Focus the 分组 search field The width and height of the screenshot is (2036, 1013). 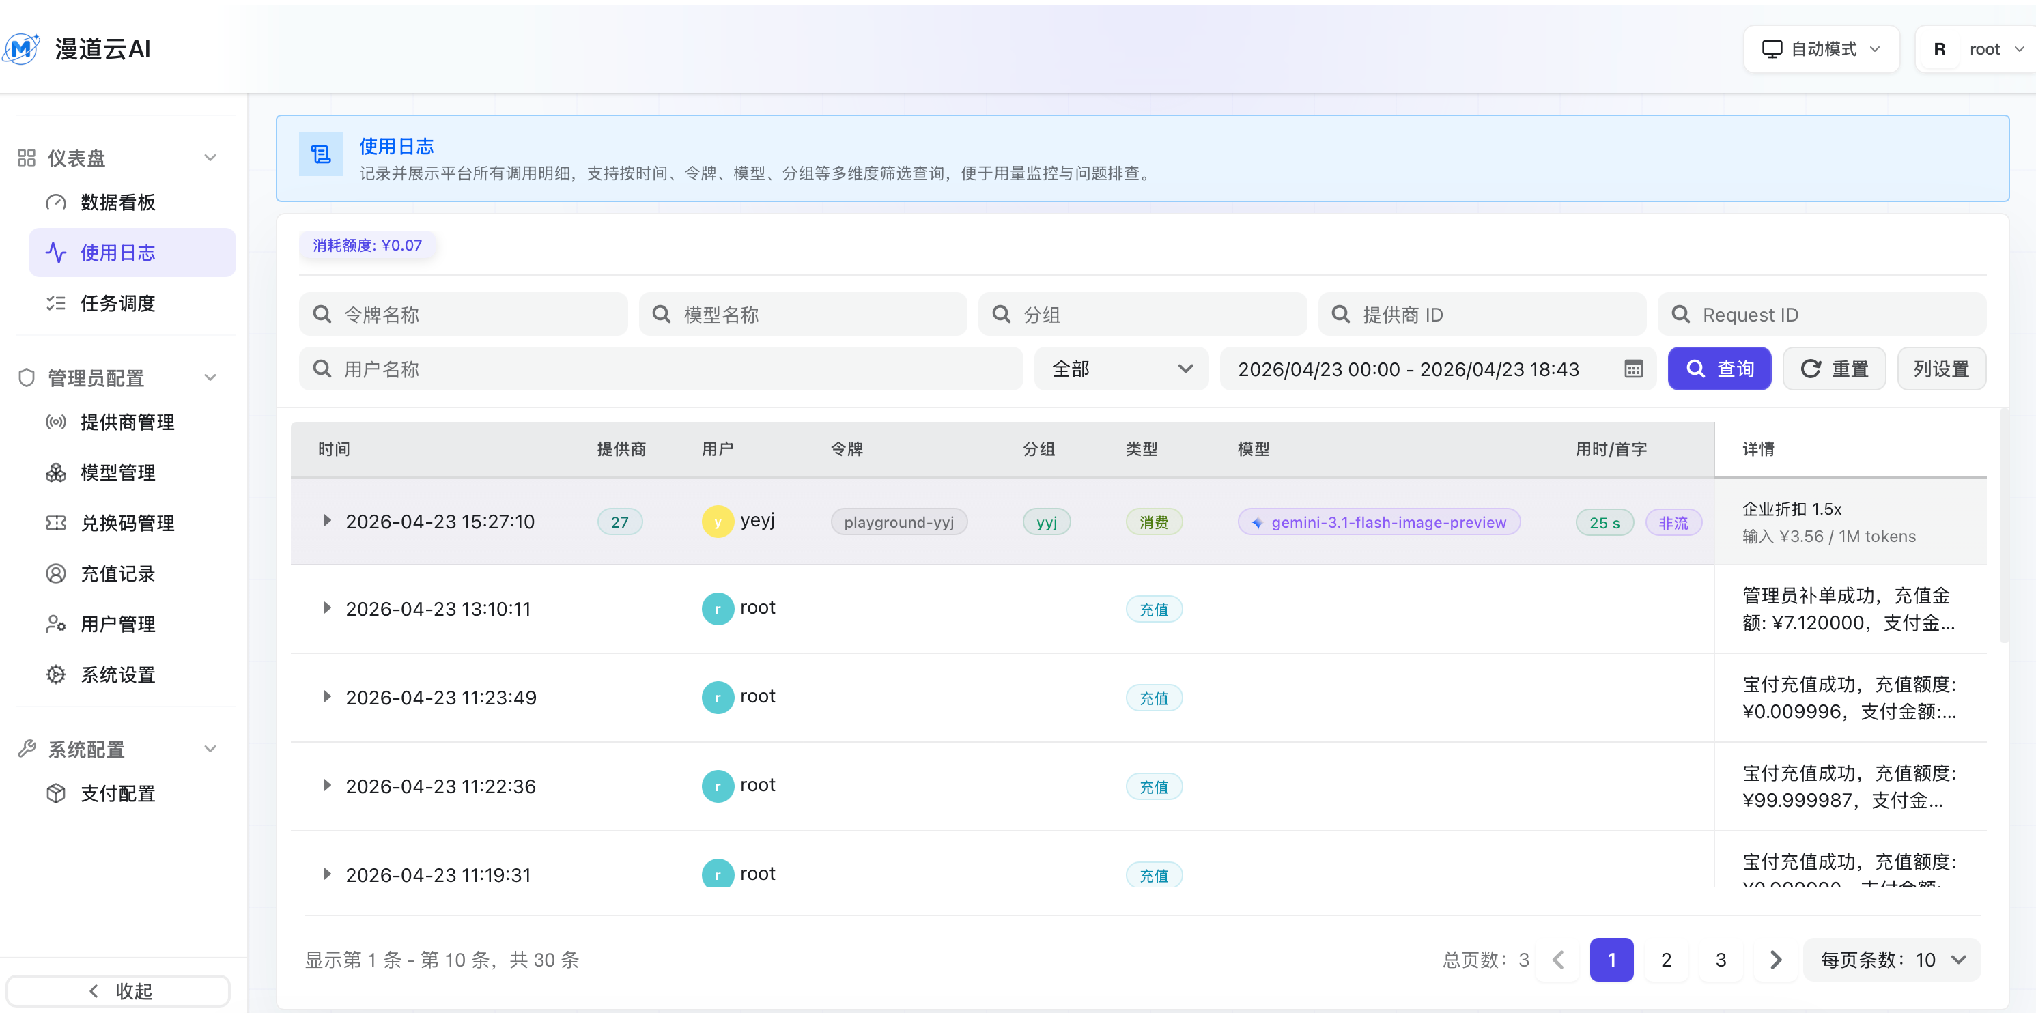point(1142,315)
